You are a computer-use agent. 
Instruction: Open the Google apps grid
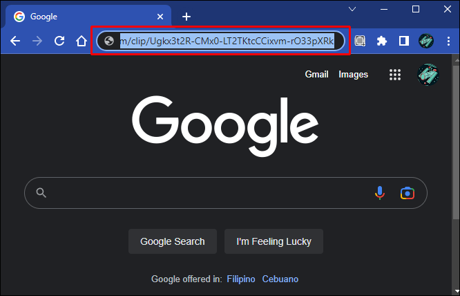(x=395, y=75)
